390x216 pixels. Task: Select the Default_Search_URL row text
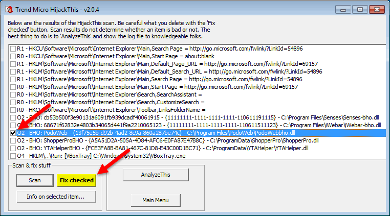coord(169,71)
